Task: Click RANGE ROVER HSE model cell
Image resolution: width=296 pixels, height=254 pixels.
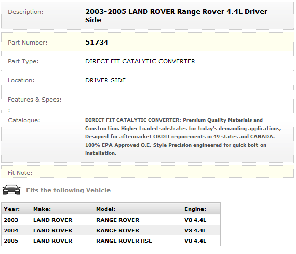Action: (124, 241)
